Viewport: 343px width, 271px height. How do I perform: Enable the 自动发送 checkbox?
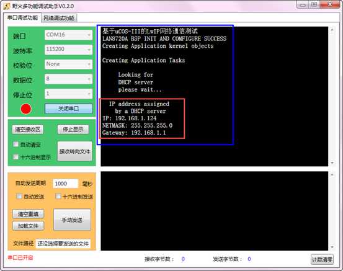[x=19, y=196]
